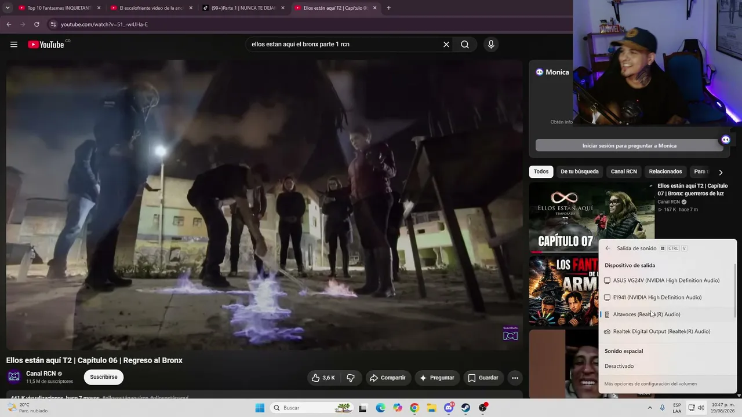Click the sound output panel scrollbar

click(735, 291)
